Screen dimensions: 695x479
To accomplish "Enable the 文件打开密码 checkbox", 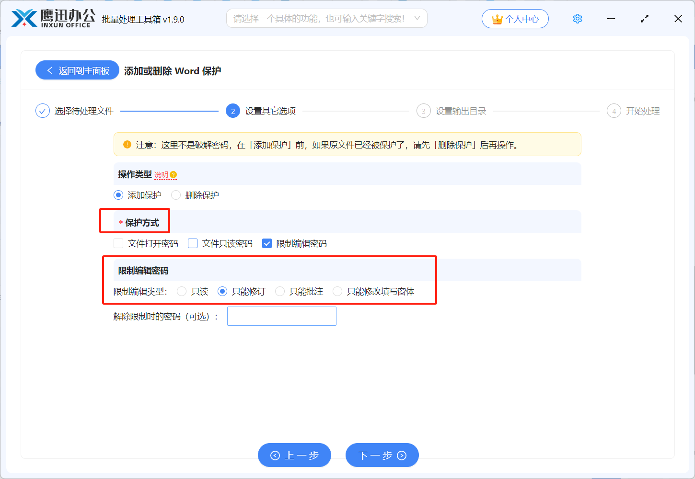I will 118,243.
